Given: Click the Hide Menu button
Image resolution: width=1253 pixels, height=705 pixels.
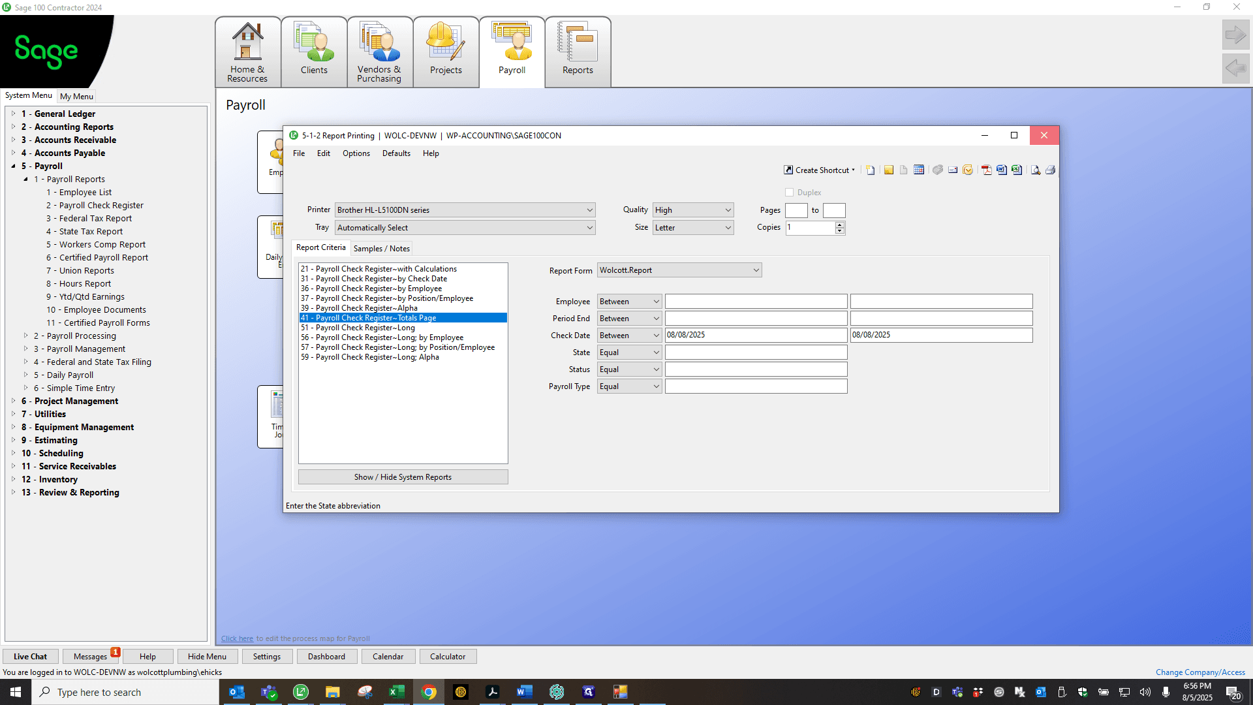Looking at the screenshot, I should tap(207, 657).
